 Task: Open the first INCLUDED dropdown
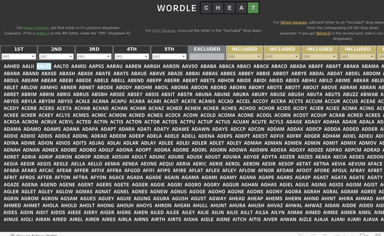[244, 56]
